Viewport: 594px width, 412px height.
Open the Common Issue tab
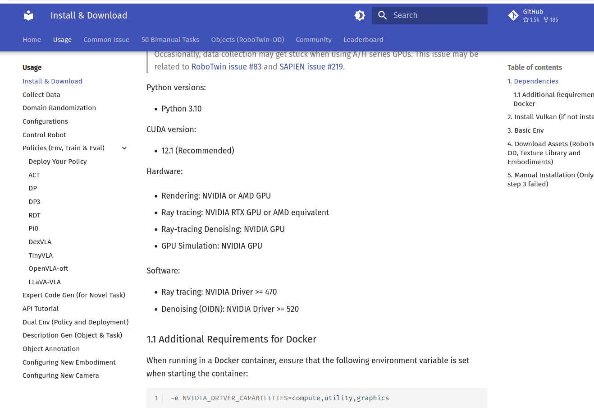tap(106, 40)
